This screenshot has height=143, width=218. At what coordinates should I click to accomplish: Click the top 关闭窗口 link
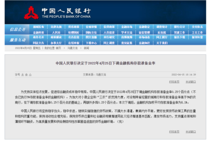[190, 82]
